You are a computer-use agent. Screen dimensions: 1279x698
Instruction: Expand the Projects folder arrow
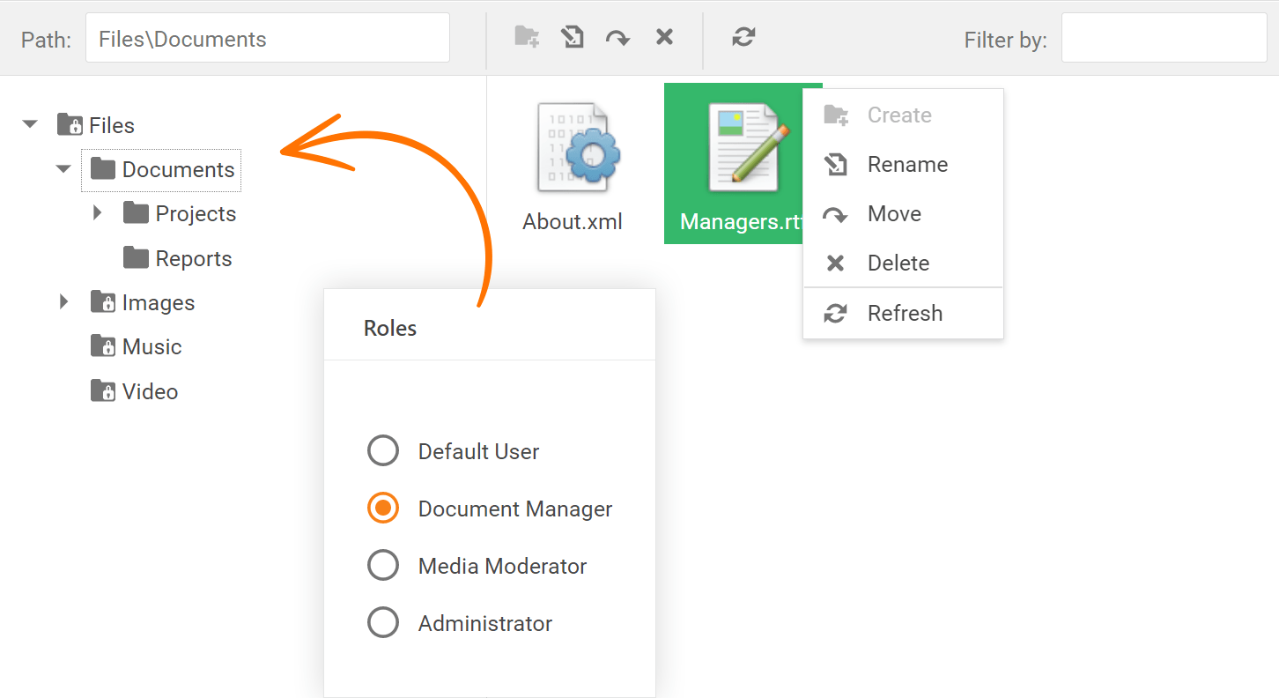point(97,213)
